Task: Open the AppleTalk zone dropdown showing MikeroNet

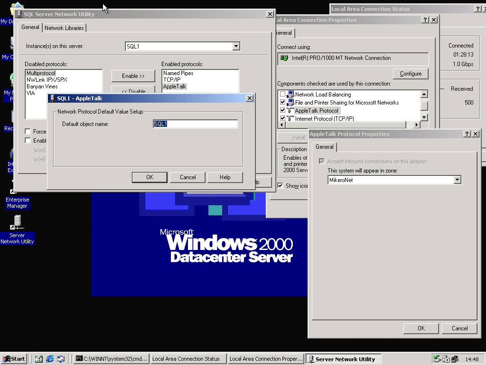Action: pos(457,180)
